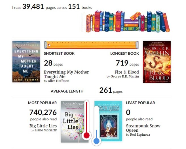The width and height of the screenshot is (186, 149).
Task: Visit Alice Hoffman's author page
Action: pyautogui.click(x=58, y=81)
